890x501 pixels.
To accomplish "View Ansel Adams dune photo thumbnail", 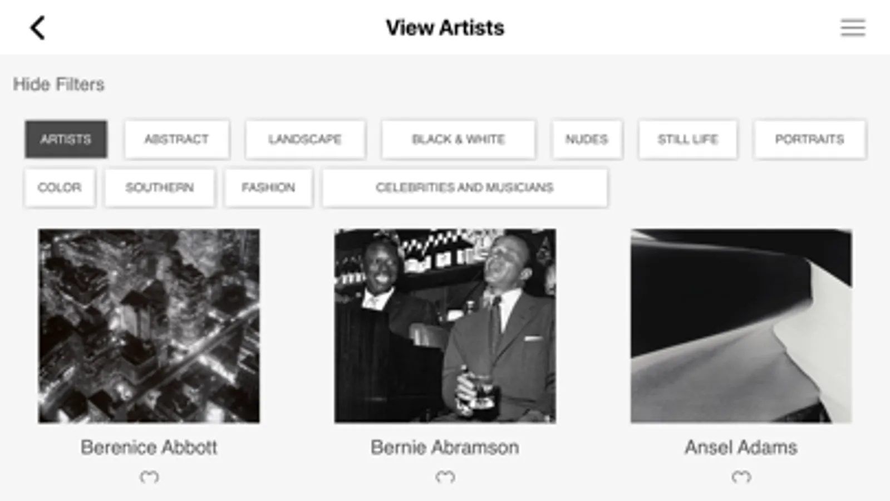I will click(741, 326).
